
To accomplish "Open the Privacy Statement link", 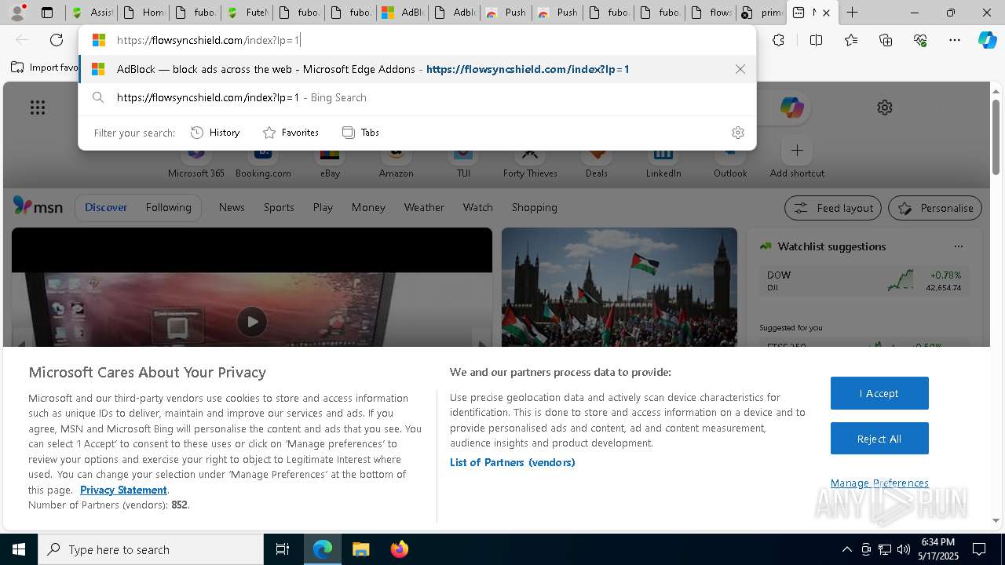I will click(x=123, y=490).
